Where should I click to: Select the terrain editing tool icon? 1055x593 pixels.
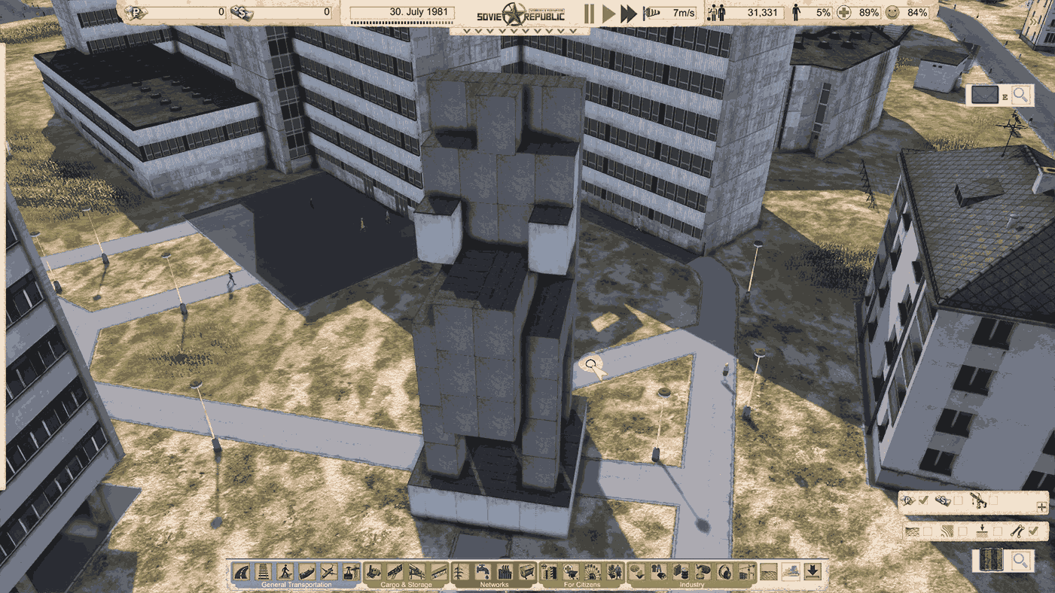point(769,572)
